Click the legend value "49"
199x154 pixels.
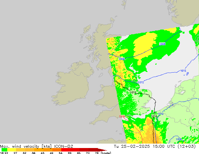(51, 153)
